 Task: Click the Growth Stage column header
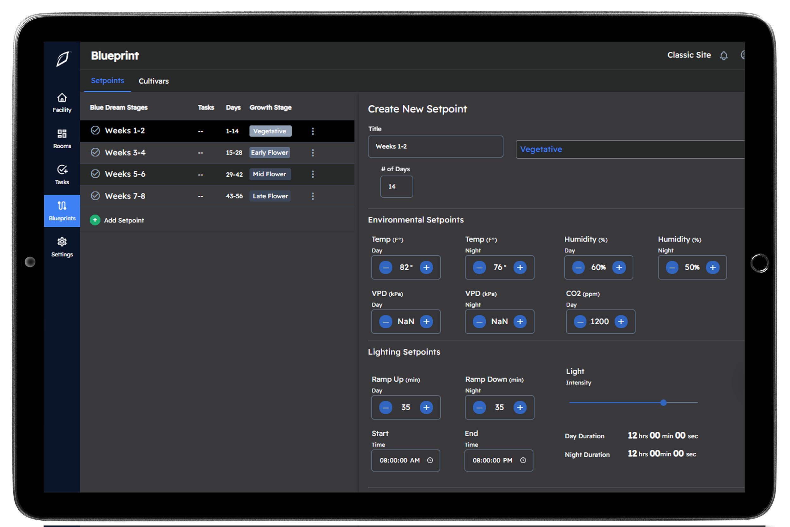270,107
